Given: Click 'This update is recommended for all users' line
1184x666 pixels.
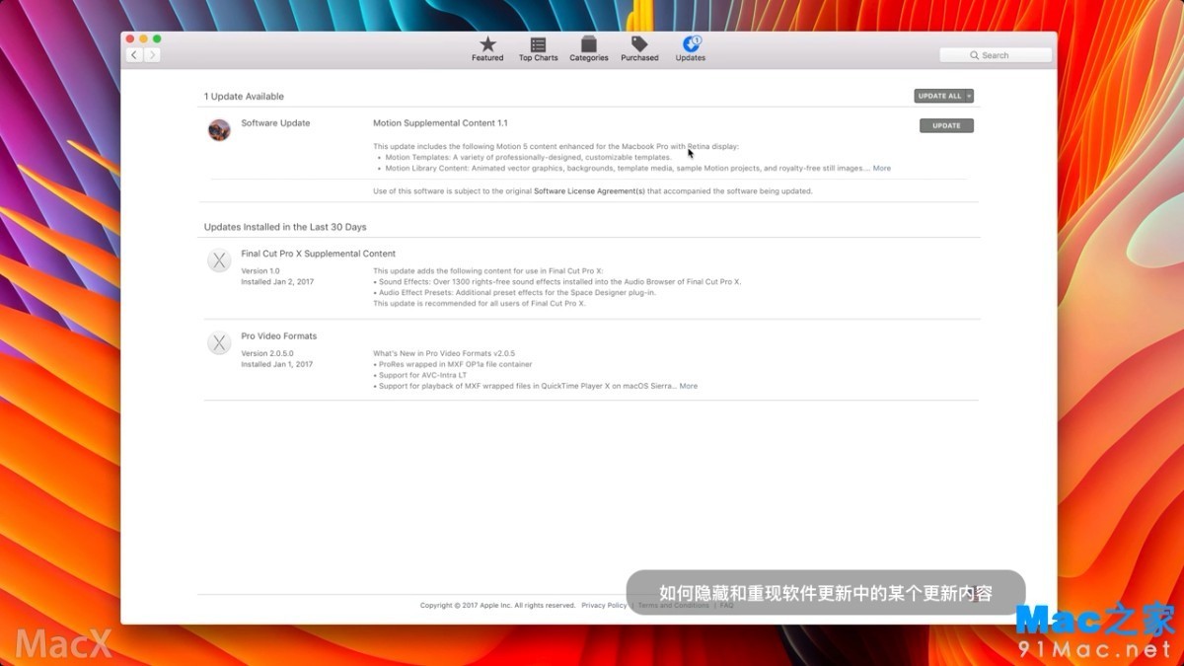Looking at the screenshot, I should tap(480, 303).
